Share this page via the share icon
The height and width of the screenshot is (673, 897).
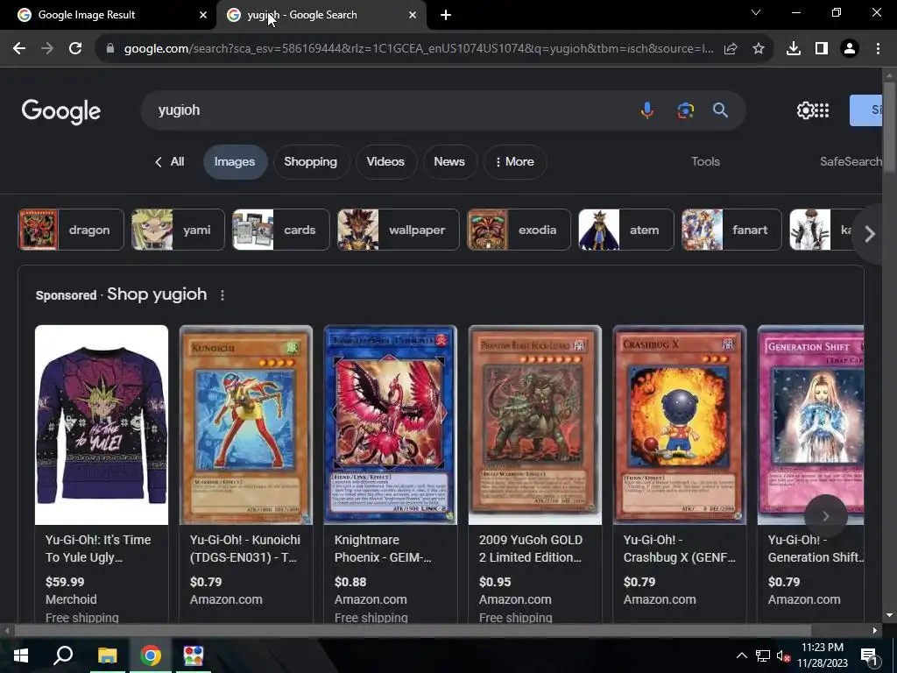tap(731, 49)
